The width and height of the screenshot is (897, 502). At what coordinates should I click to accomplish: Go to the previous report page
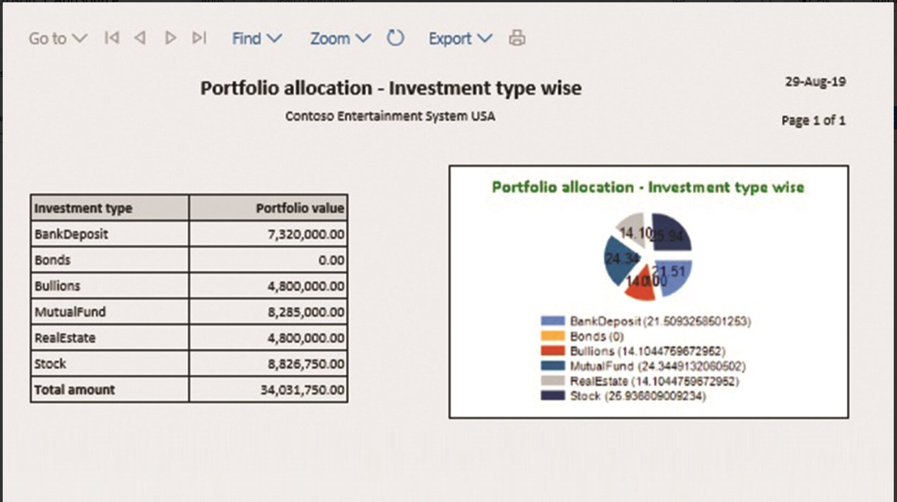pyautogui.click(x=140, y=38)
